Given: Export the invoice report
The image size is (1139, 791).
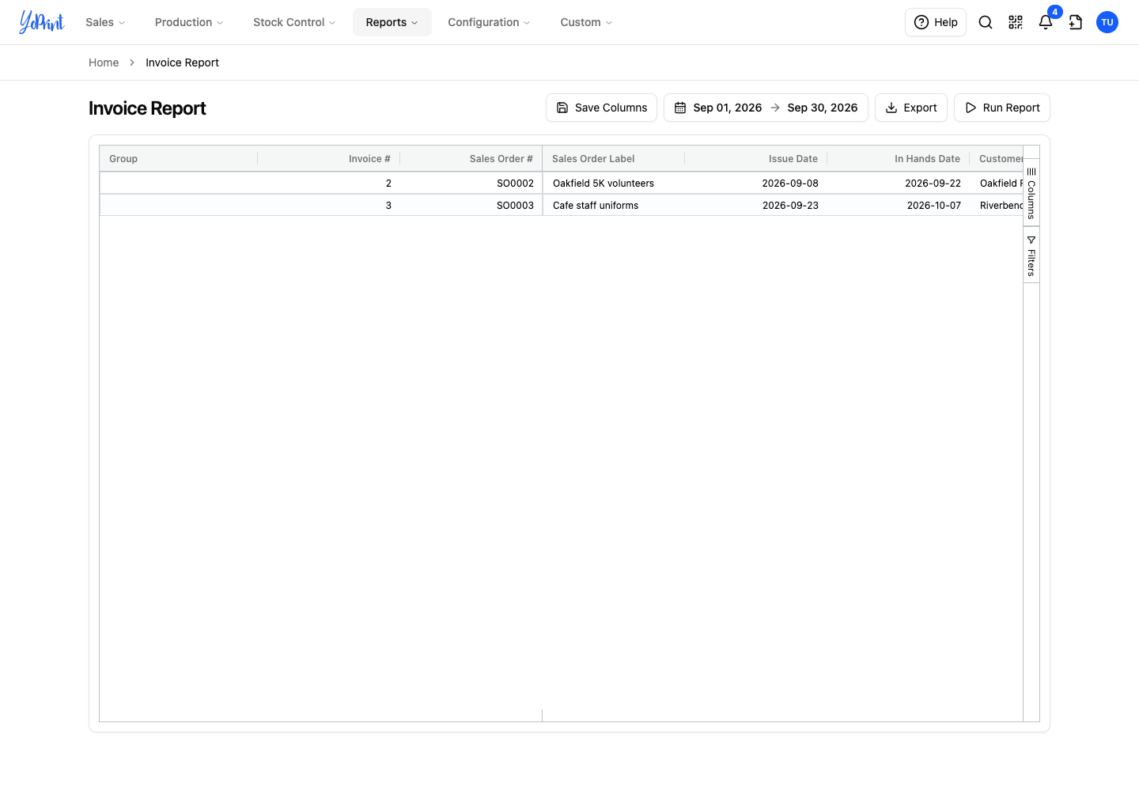Looking at the screenshot, I should pos(911,108).
